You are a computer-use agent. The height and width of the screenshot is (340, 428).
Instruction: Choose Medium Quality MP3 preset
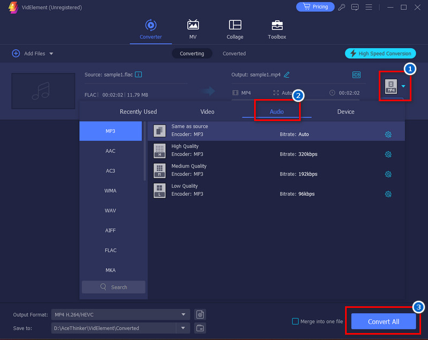[x=276, y=171]
